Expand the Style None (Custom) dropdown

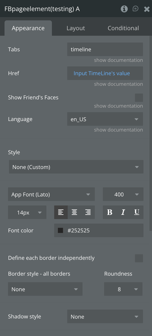[76, 167]
